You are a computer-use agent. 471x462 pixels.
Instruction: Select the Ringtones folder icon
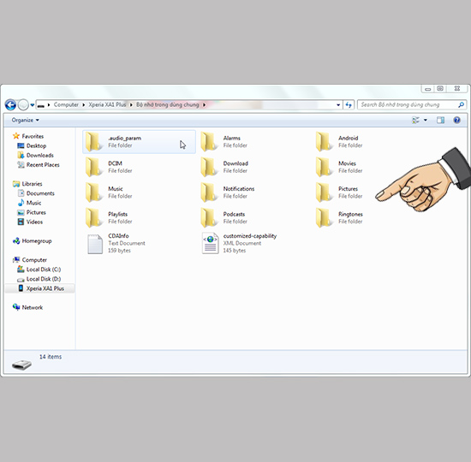(324, 217)
